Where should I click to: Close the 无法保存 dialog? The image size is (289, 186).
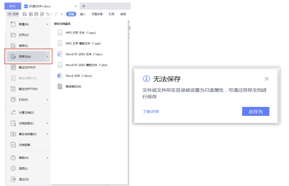(266, 79)
